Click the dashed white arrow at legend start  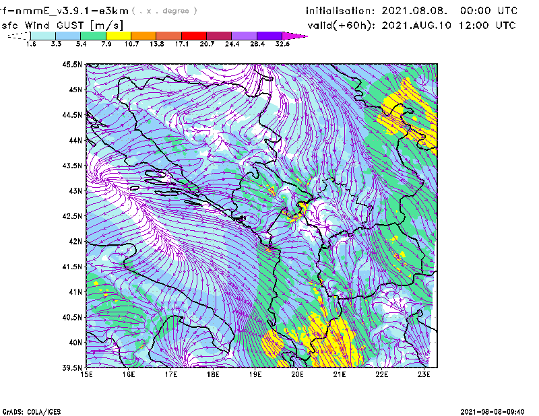(x=19, y=36)
